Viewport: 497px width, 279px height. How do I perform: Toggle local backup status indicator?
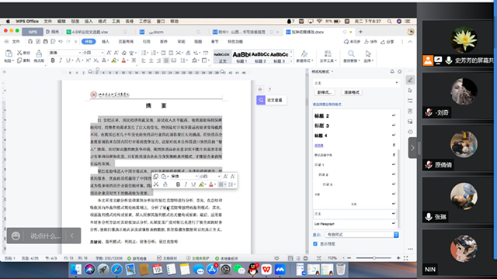click(x=226, y=258)
